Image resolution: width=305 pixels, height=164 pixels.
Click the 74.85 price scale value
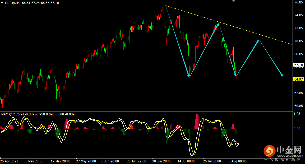click(299, 15)
